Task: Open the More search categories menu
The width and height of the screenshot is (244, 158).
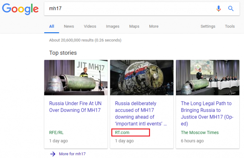Action: (154, 26)
